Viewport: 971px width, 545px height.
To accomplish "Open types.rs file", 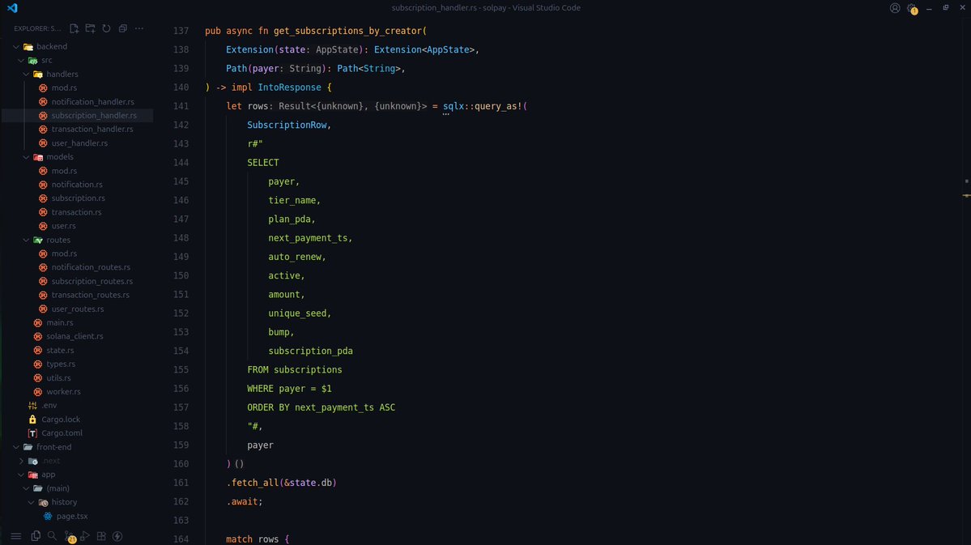I will (61, 364).
